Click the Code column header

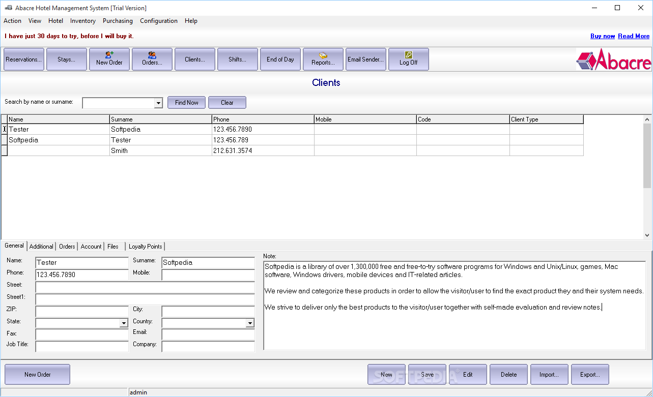pos(463,119)
